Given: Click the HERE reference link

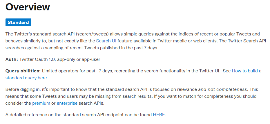Looking at the screenshot, I should [x=159, y=115].
